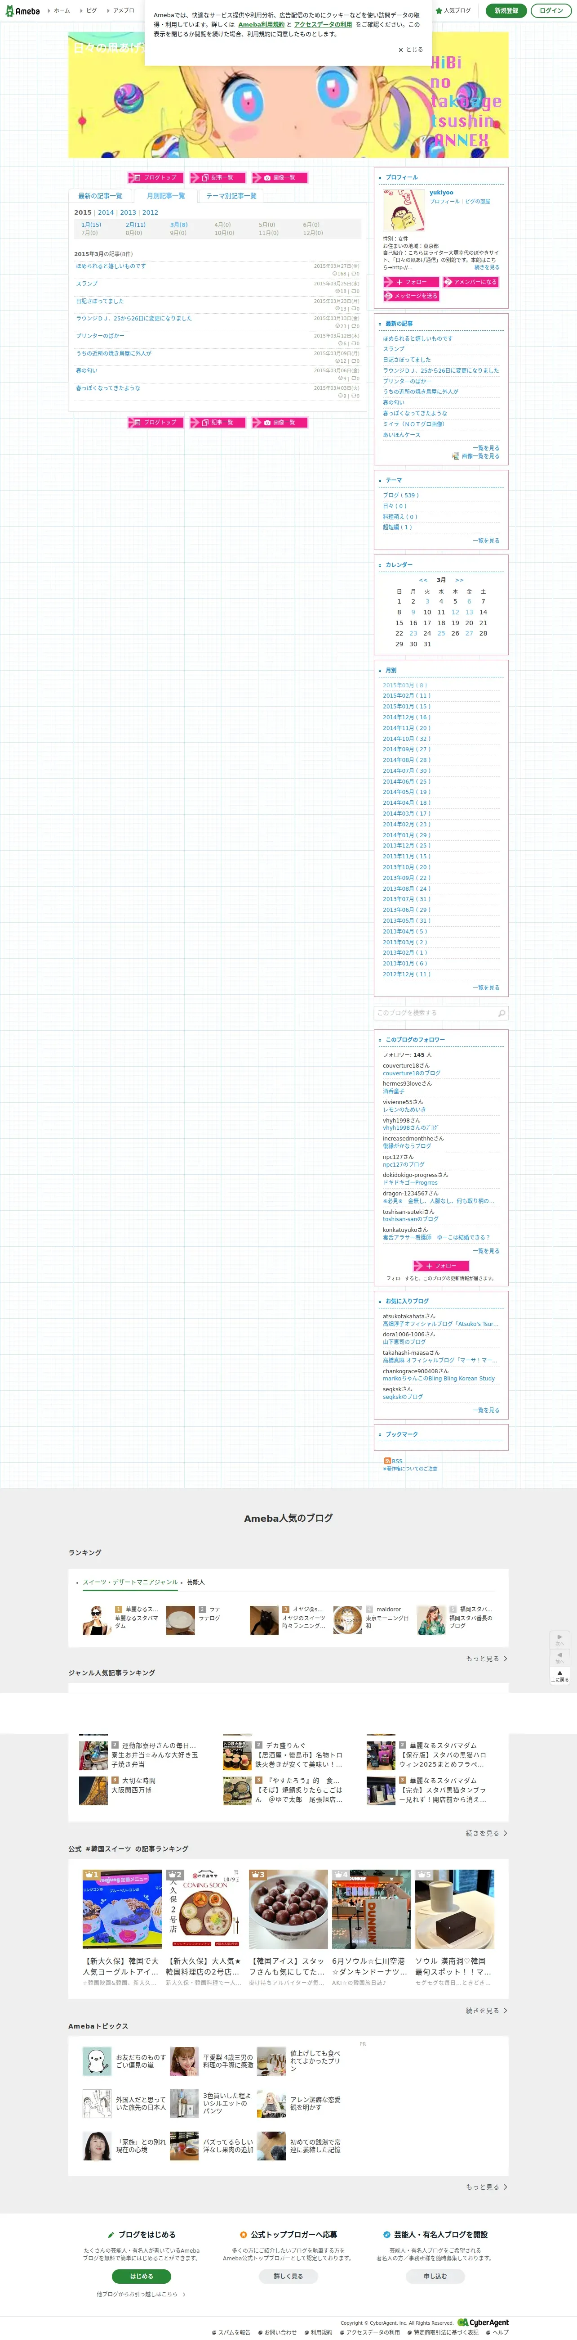Open the 人気ブログ star link
Screen dimensions: 577x2340
[453, 11]
